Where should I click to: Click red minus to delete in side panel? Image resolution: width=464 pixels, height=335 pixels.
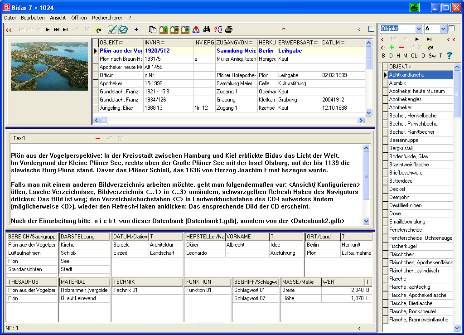401,47
